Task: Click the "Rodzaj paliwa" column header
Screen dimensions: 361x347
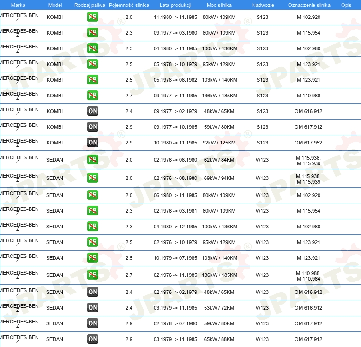Action: point(90,5)
